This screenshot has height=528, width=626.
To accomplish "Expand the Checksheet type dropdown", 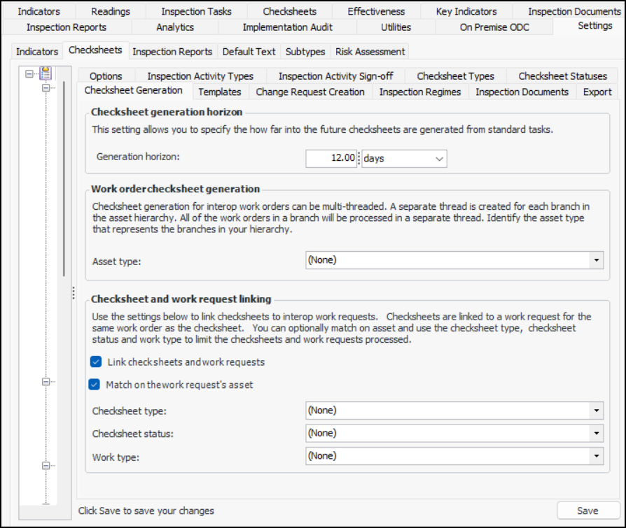I will tap(595, 411).
